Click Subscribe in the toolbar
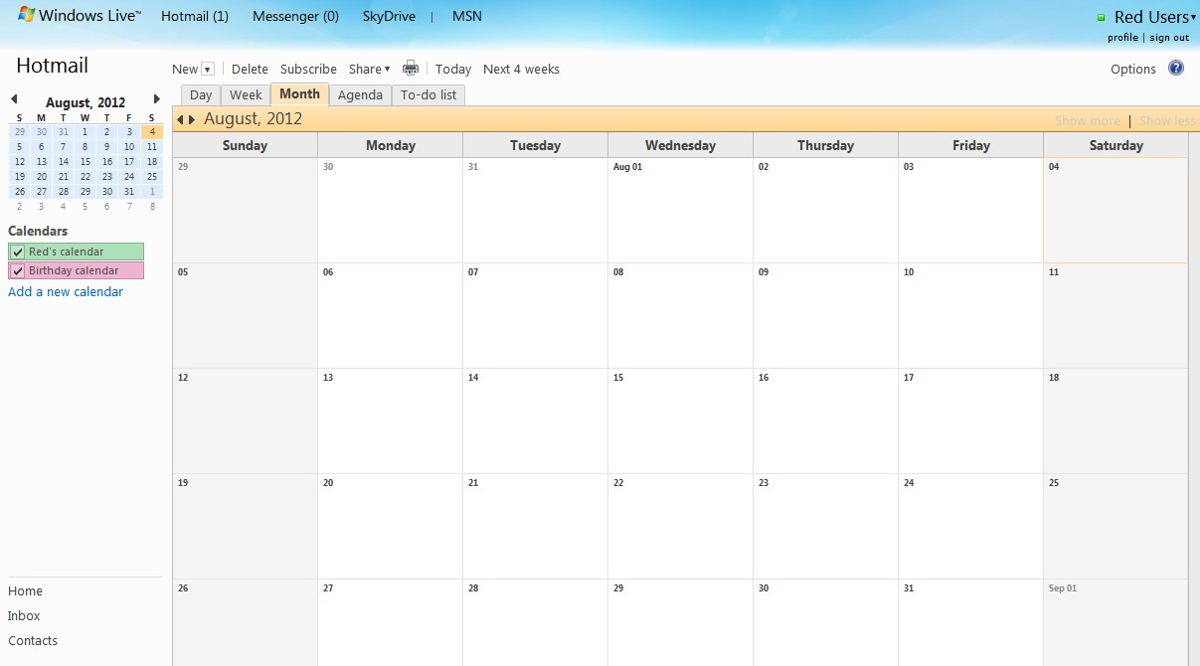1200x666 pixels. (308, 70)
